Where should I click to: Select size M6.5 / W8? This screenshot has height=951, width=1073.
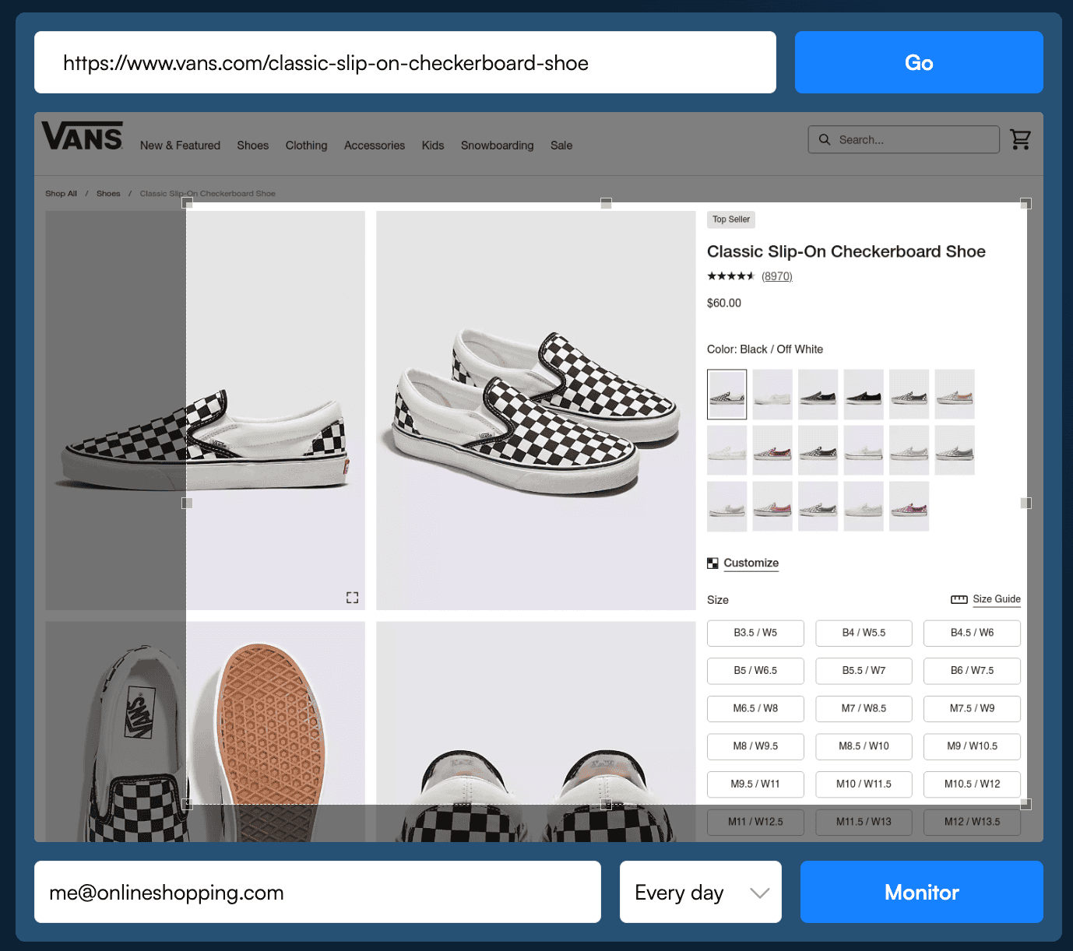(x=755, y=708)
